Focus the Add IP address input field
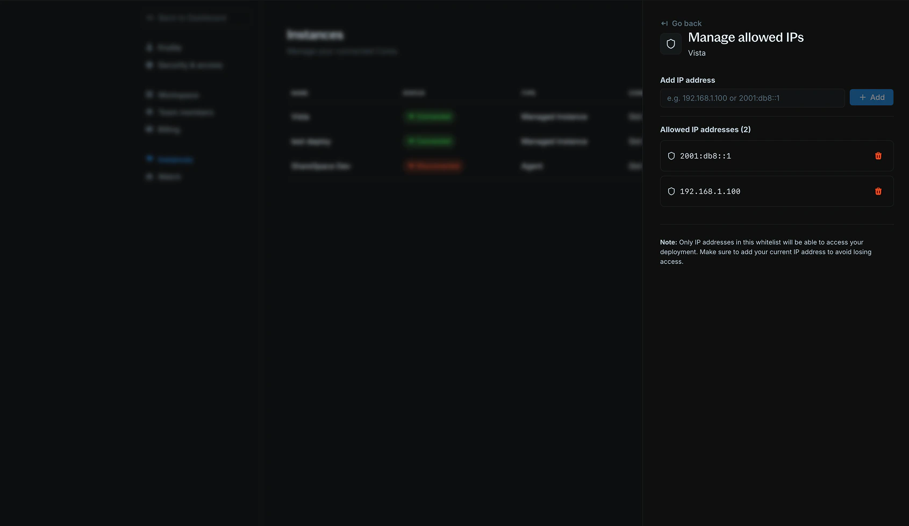Viewport: 909px width, 526px height. (753, 98)
